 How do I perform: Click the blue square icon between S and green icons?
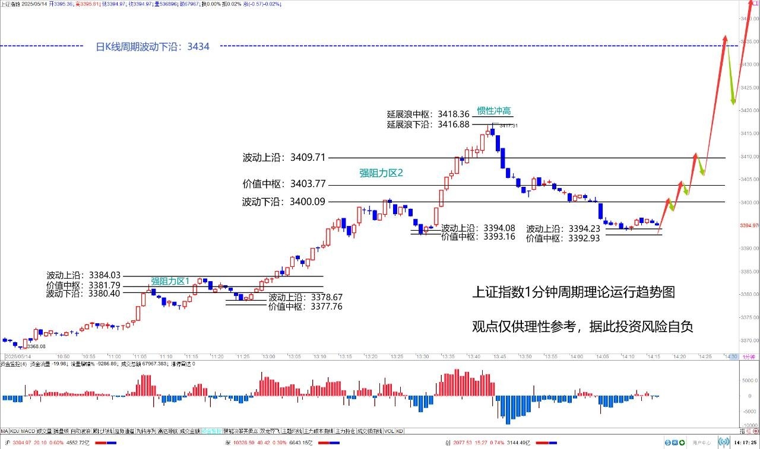tap(676, 442)
